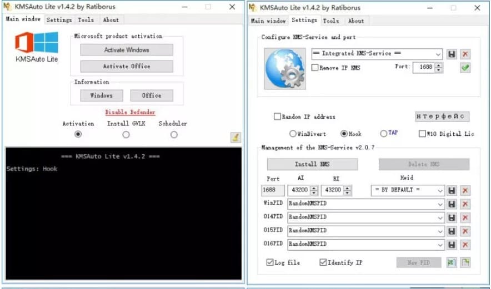Click save icon next to Integrated KMS-Service dropdown

[451, 54]
